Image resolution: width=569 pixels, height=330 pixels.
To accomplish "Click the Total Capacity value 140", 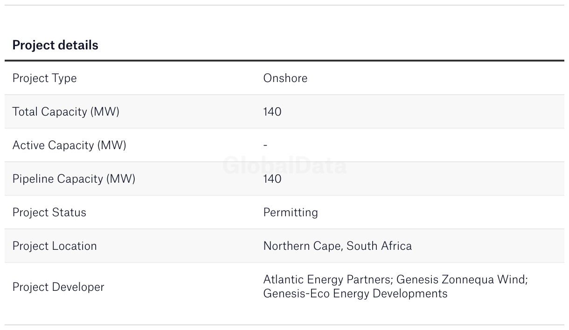I will click(272, 112).
